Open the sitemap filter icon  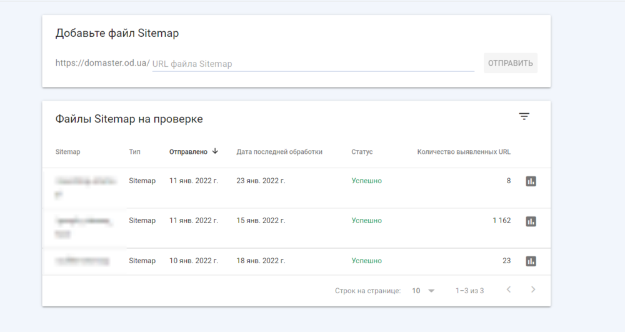click(x=524, y=116)
